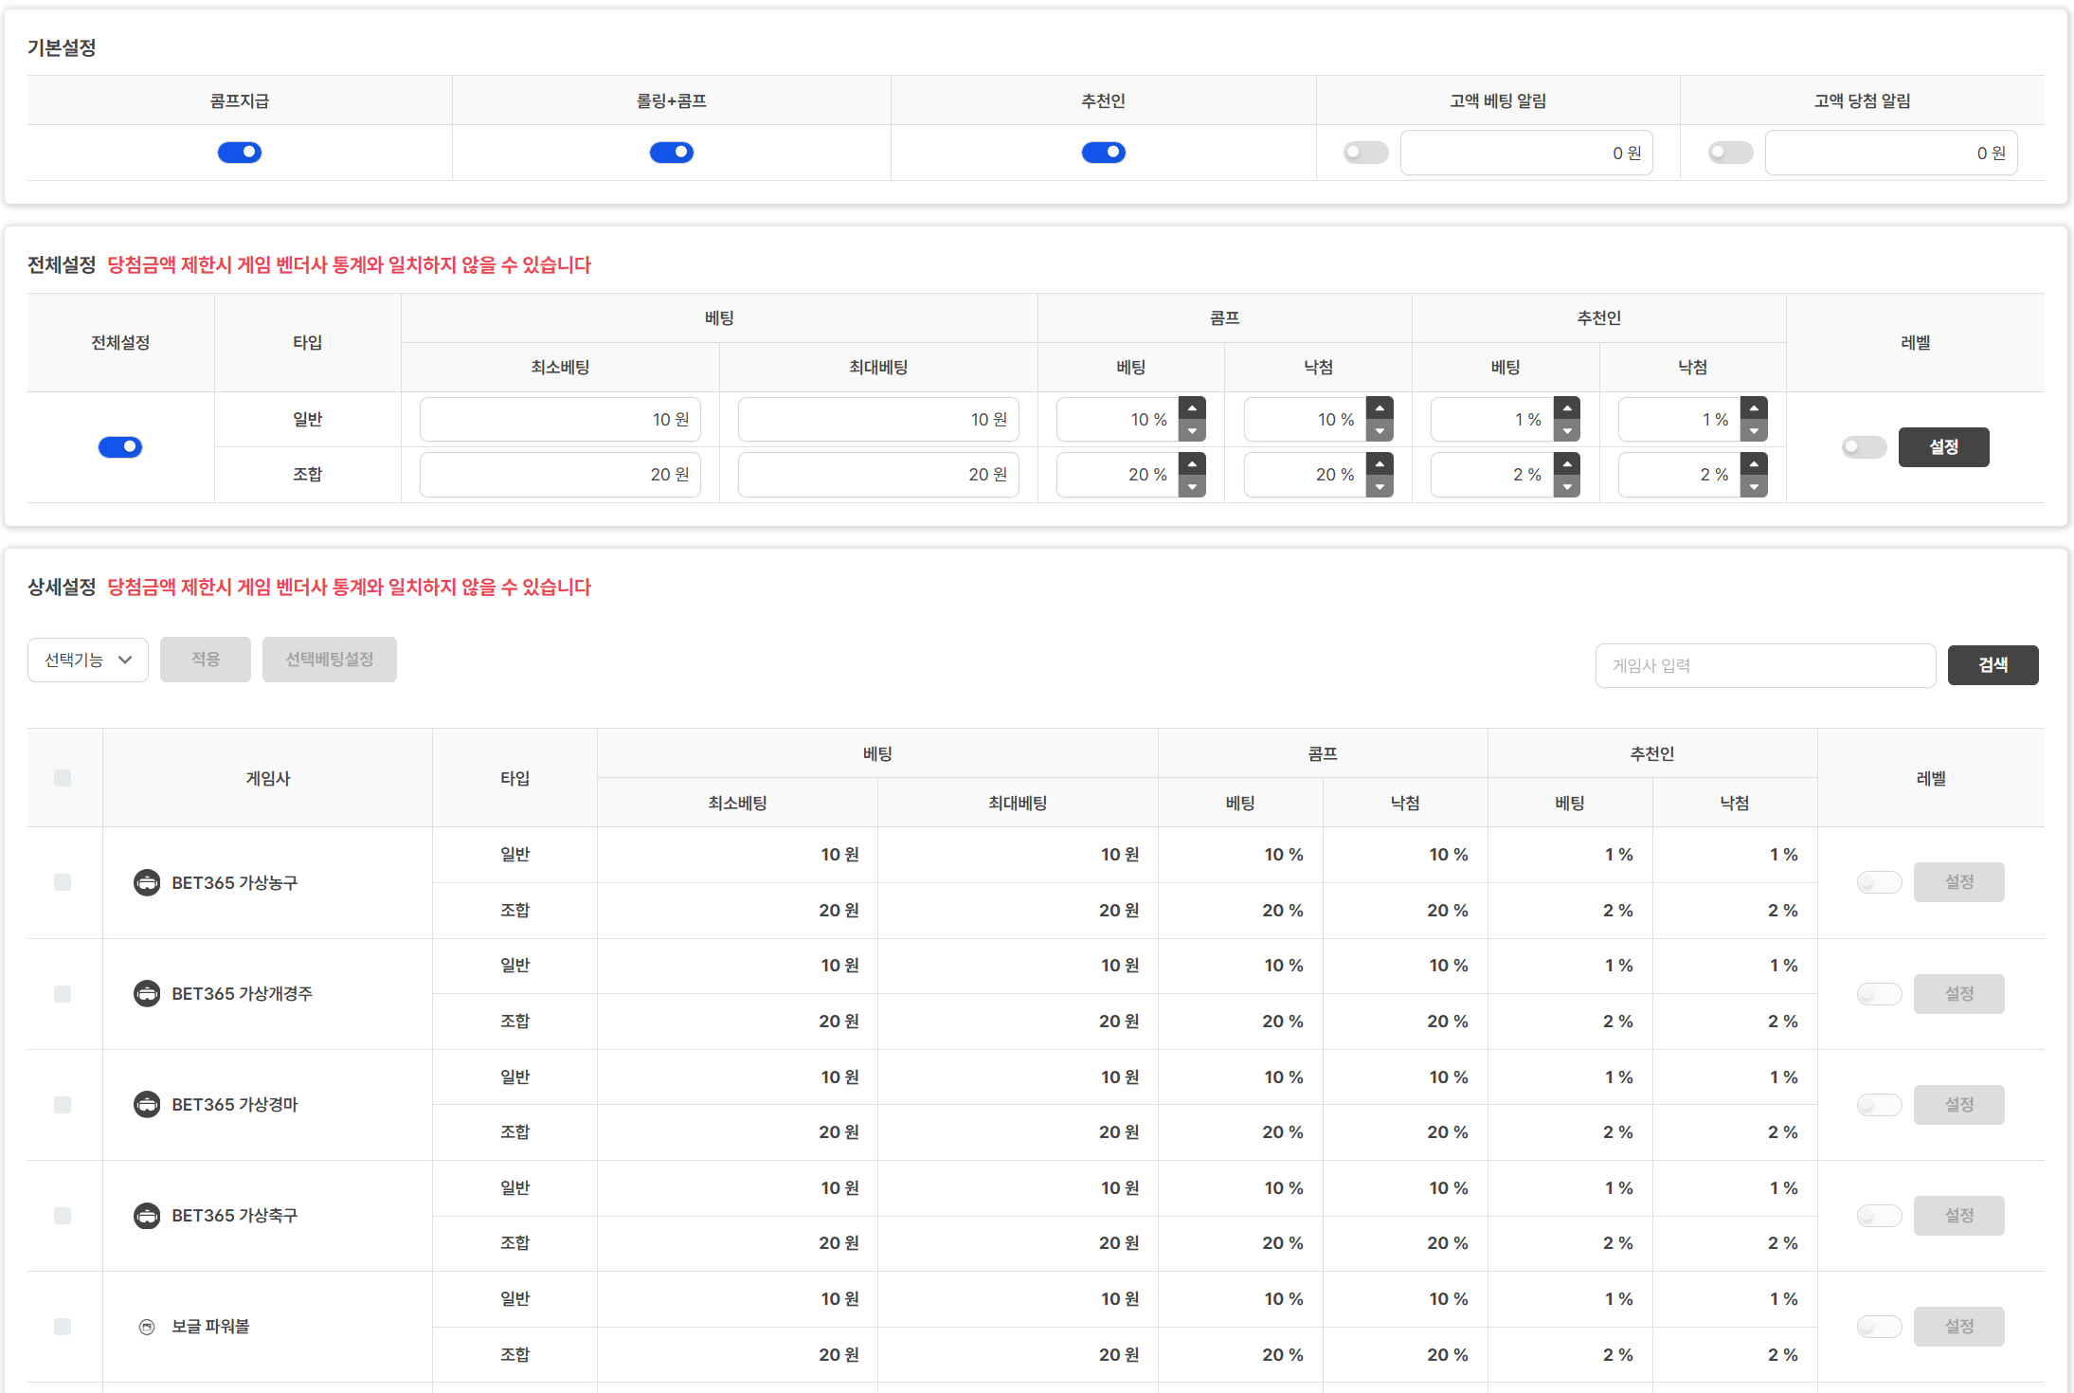Image resolution: width=2074 pixels, height=1393 pixels.
Task: Click the BET365 가상축구 game icon
Action: pos(147,1215)
